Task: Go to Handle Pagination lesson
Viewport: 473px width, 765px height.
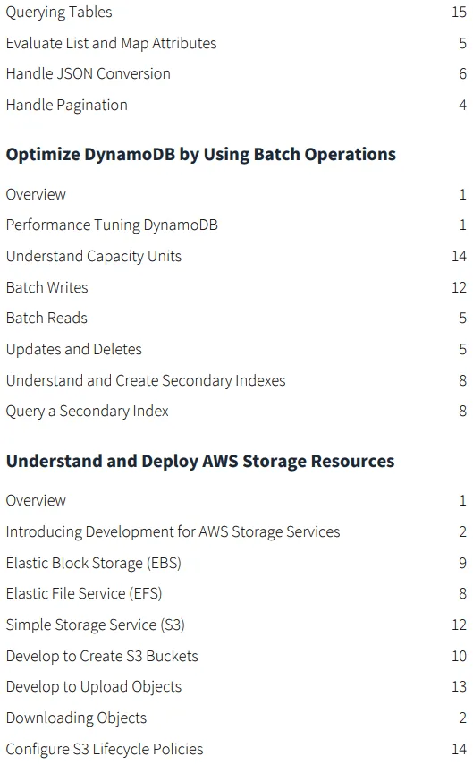Action: (x=67, y=106)
